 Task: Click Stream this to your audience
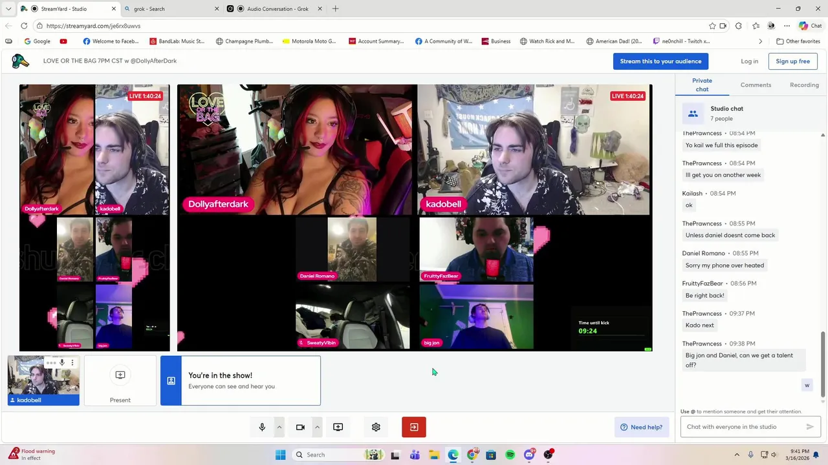[660, 61]
